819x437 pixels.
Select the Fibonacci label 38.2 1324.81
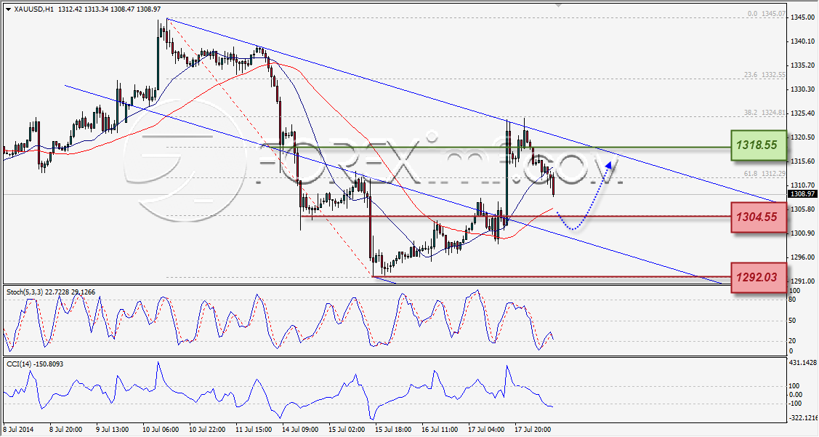pos(764,113)
